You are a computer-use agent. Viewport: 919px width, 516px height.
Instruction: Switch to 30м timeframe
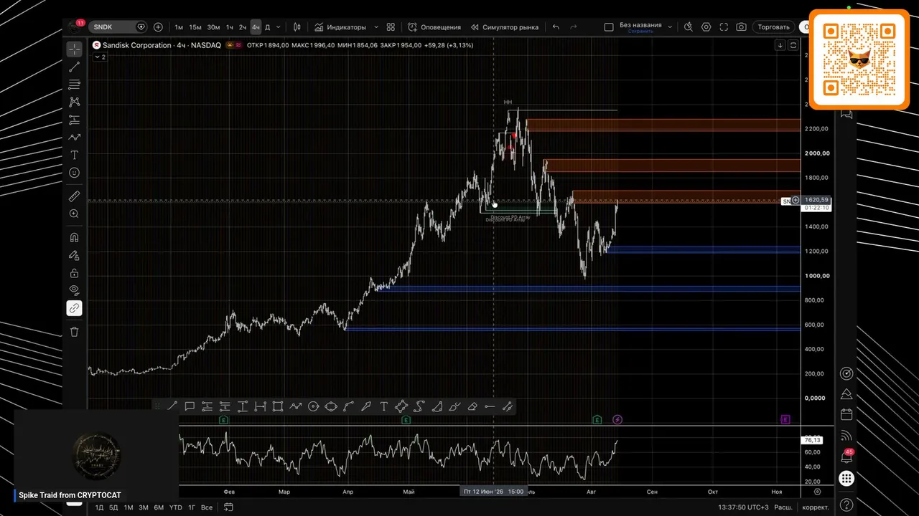213,27
